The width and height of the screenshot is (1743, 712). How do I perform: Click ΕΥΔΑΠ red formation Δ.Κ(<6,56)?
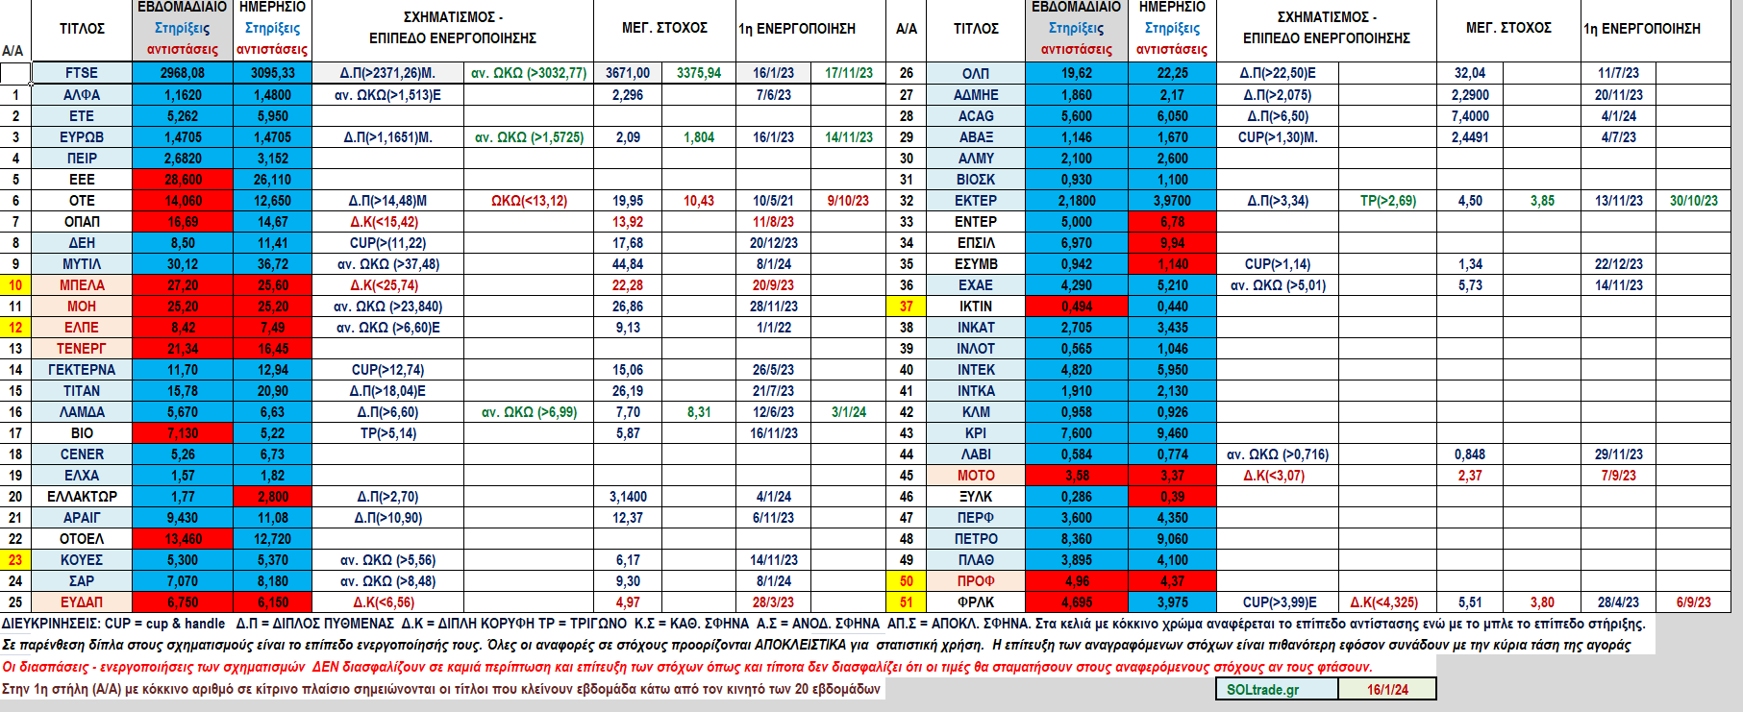[387, 602]
